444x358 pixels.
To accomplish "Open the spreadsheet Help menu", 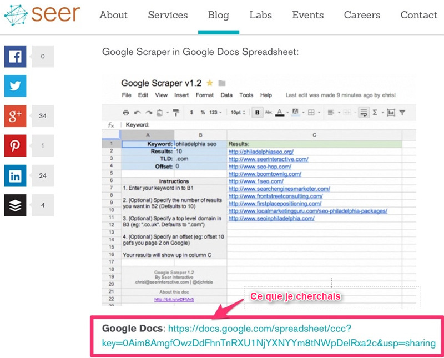I will [266, 95].
